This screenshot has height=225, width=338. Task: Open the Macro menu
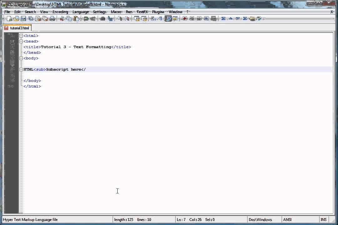coord(116,12)
